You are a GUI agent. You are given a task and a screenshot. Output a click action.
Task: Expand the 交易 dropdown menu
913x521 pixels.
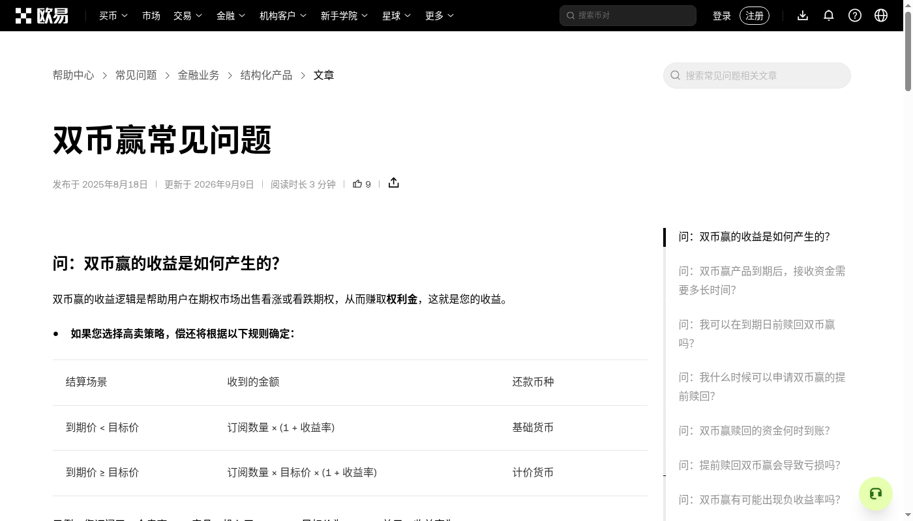tap(188, 16)
